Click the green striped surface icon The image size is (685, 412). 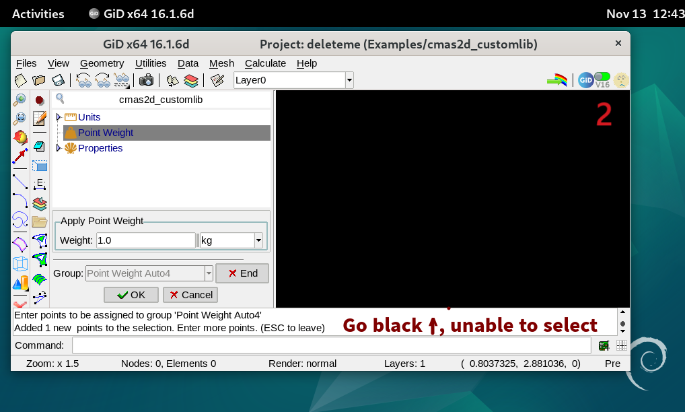coord(40,279)
